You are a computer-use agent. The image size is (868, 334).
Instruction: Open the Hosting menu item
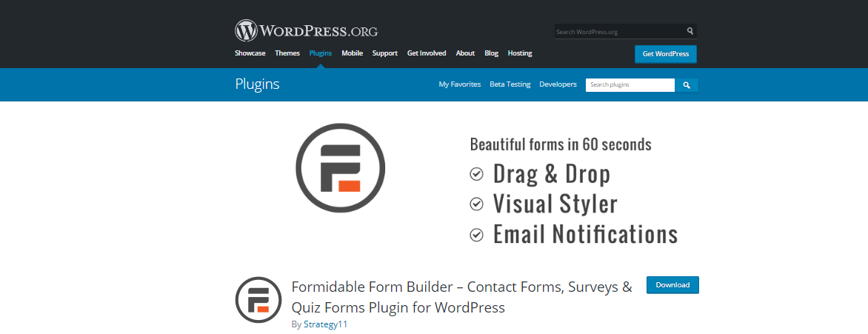(520, 53)
